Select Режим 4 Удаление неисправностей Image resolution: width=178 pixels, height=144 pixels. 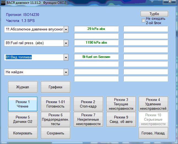tap(153, 104)
